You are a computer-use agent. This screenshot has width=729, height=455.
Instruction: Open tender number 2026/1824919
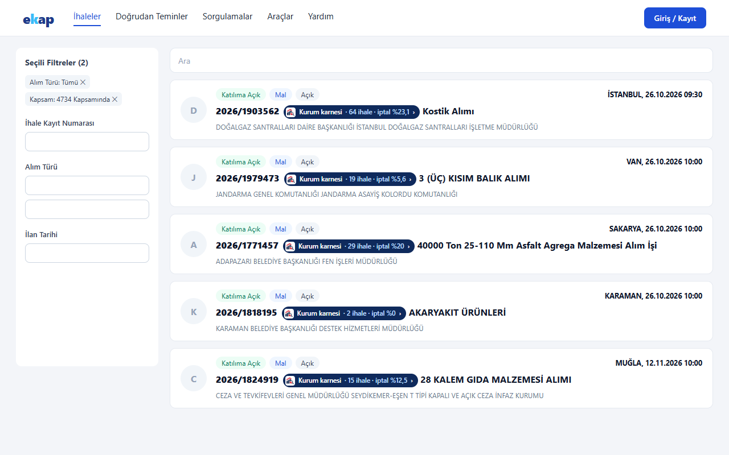[247, 380]
